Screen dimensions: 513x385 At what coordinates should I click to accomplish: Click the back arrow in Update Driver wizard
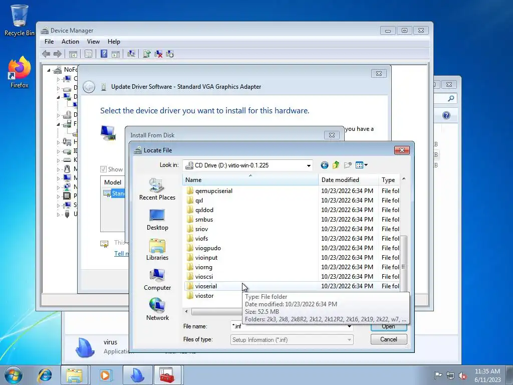(x=89, y=87)
